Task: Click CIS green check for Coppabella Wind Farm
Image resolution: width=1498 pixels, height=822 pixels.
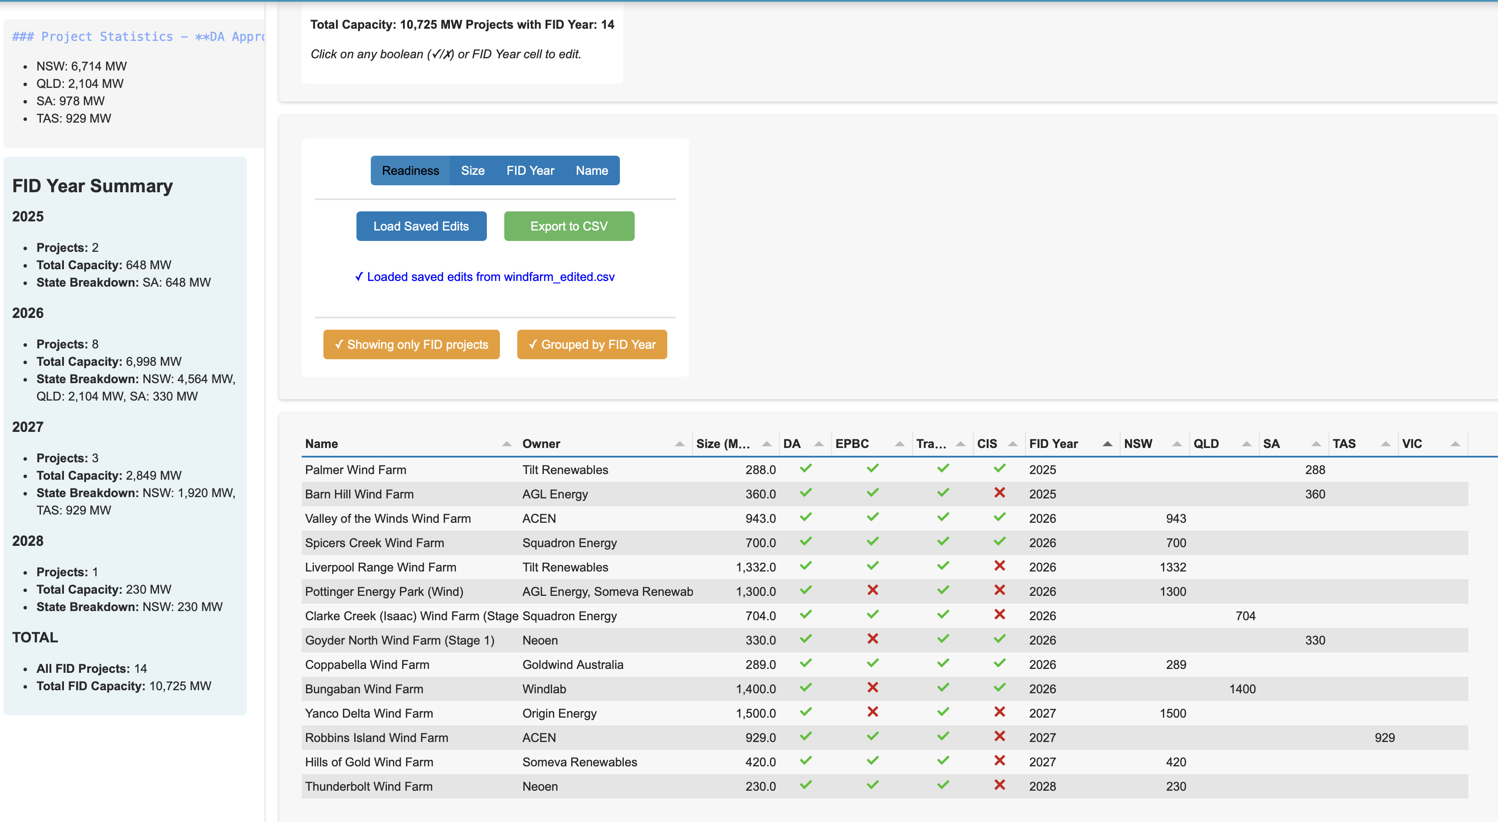Action: pos(999,663)
